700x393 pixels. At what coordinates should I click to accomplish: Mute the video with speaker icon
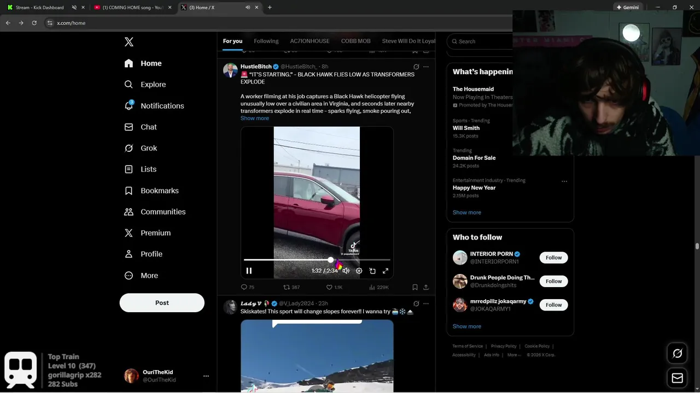click(x=346, y=271)
